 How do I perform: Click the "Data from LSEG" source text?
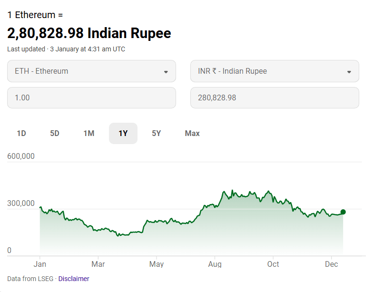click(x=30, y=279)
